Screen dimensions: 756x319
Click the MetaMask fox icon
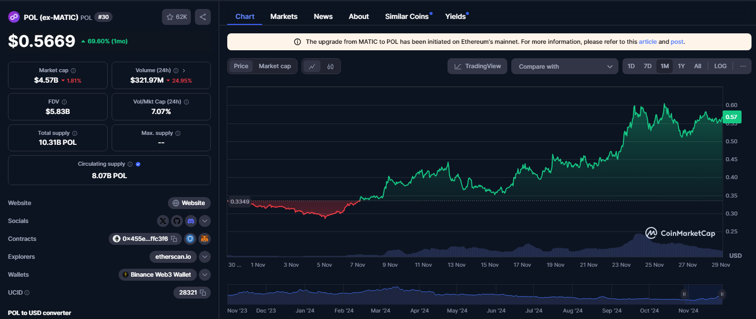[x=204, y=239]
